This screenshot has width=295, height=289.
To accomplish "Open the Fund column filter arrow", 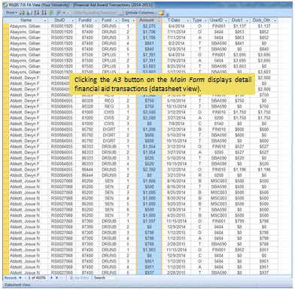I will click(116, 20).
